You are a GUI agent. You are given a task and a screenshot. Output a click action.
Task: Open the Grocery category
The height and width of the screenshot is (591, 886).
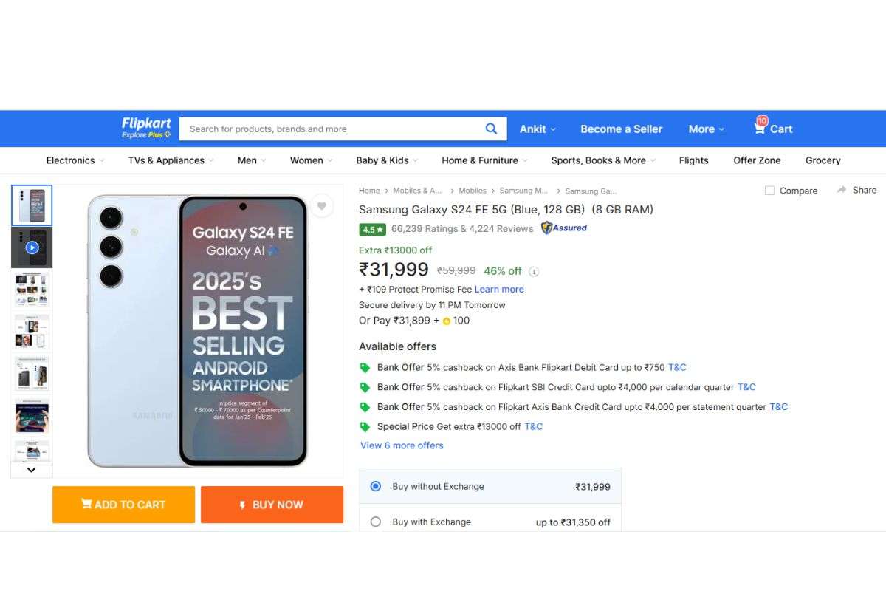coord(822,160)
